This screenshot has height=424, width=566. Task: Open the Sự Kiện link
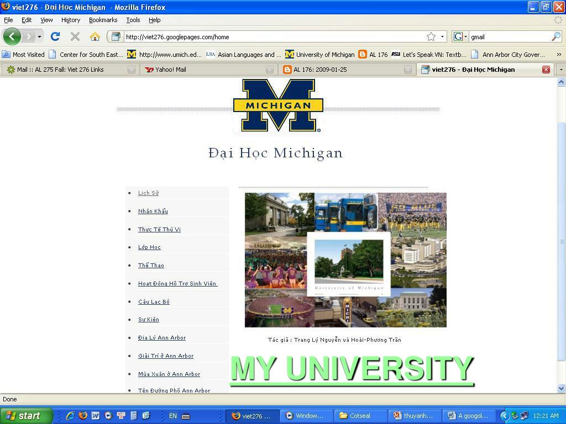click(x=148, y=320)
